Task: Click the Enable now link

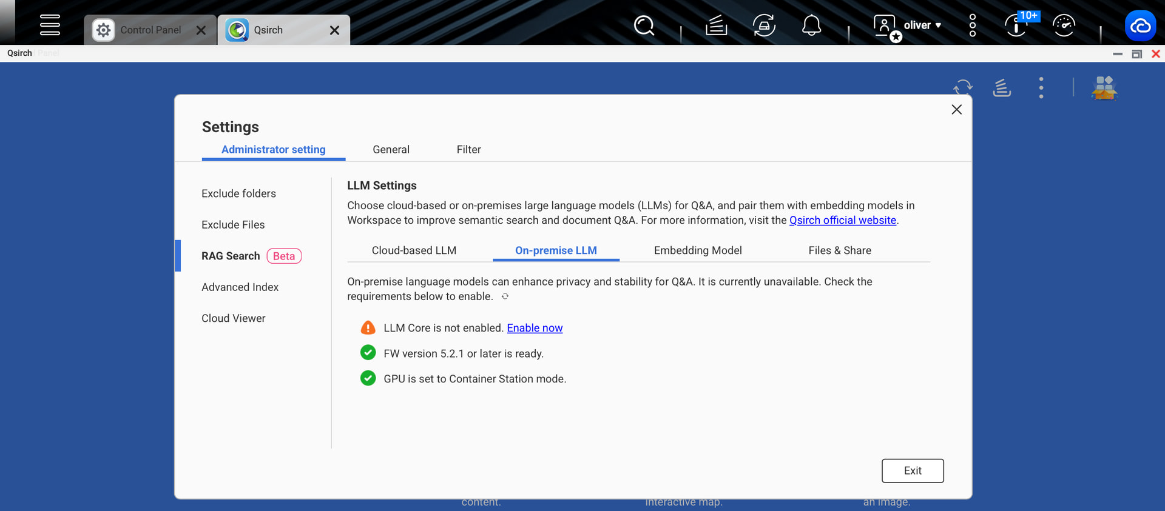Action: [535, 328]
